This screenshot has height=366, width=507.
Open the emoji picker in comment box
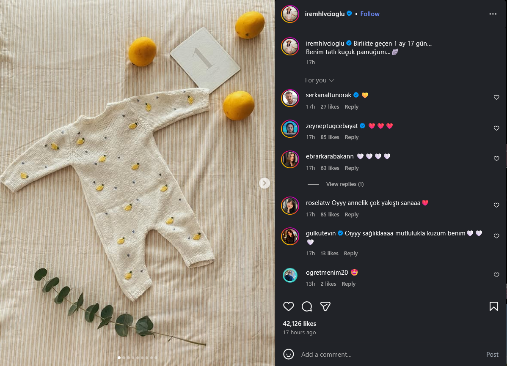point(289,354)
